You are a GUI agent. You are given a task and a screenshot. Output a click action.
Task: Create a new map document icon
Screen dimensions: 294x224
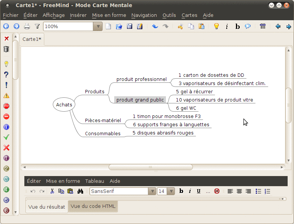click(x=108, y=26)
